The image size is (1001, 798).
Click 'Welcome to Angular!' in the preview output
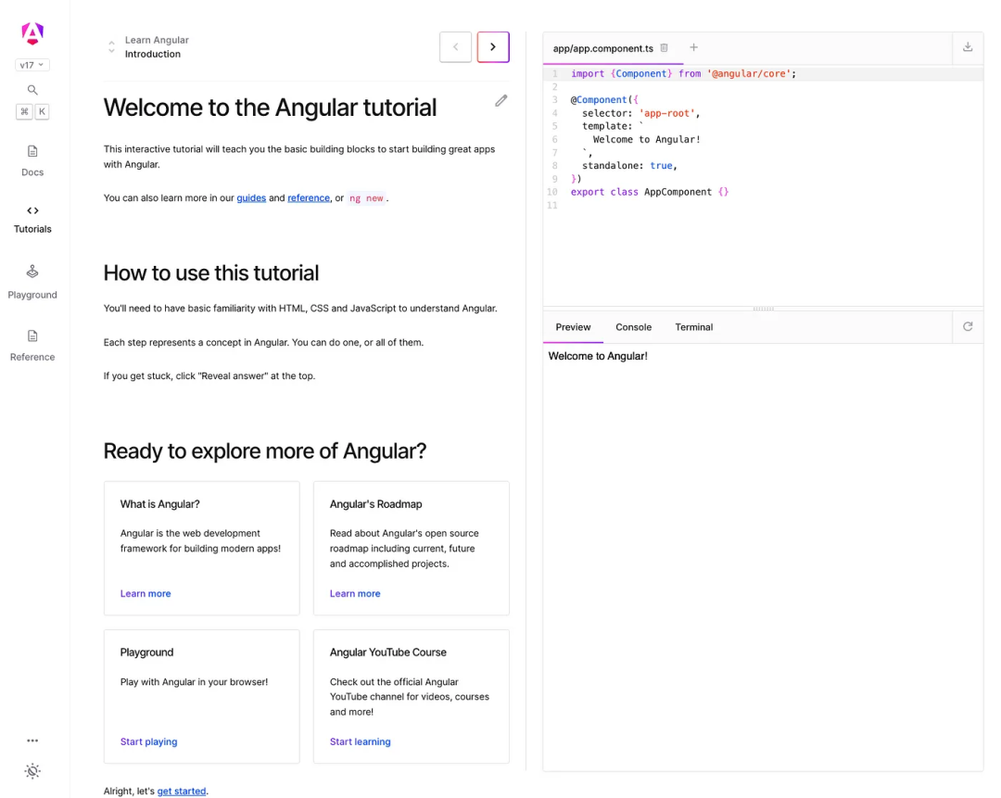[x=598, y=356]
